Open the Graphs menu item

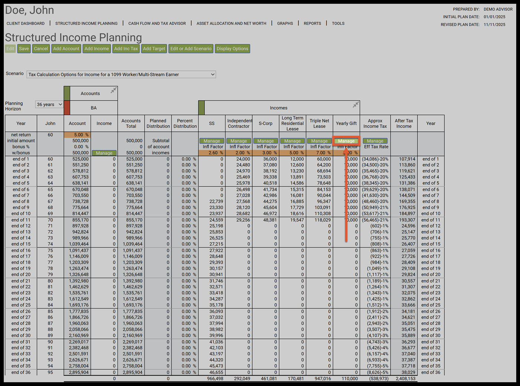pyautogui.click(x=285, y=23)
